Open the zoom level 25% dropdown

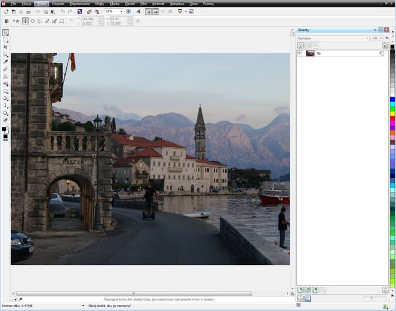(x=121, y=11)
